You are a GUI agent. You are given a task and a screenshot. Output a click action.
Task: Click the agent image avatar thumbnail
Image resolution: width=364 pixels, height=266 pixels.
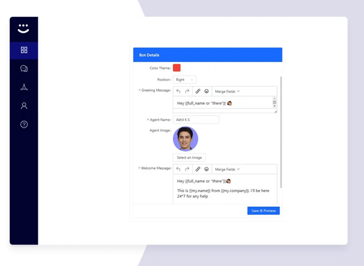click(185, 139)
